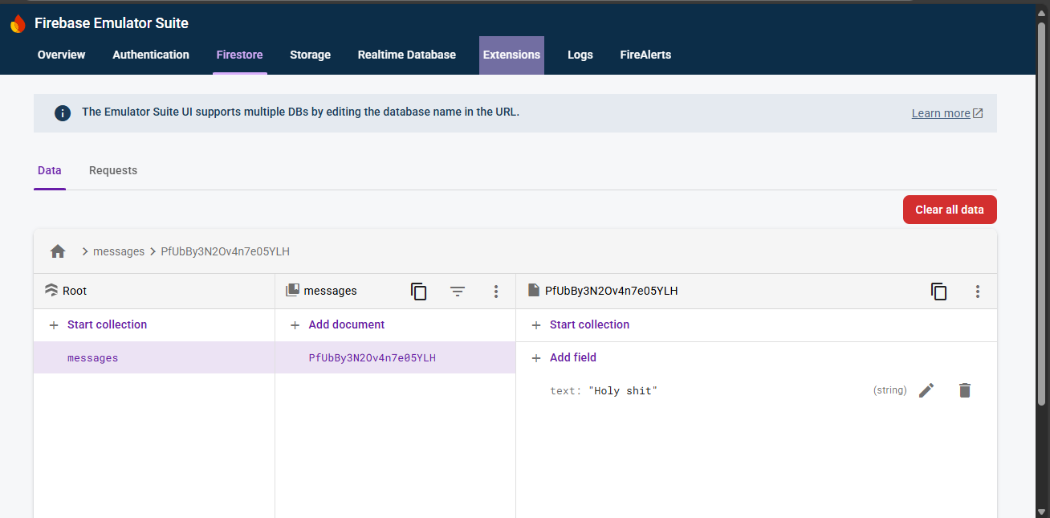Open the Extensions section
This screenshot has height=518, width=1050.
pyautogui.click(x=511, y=55)
